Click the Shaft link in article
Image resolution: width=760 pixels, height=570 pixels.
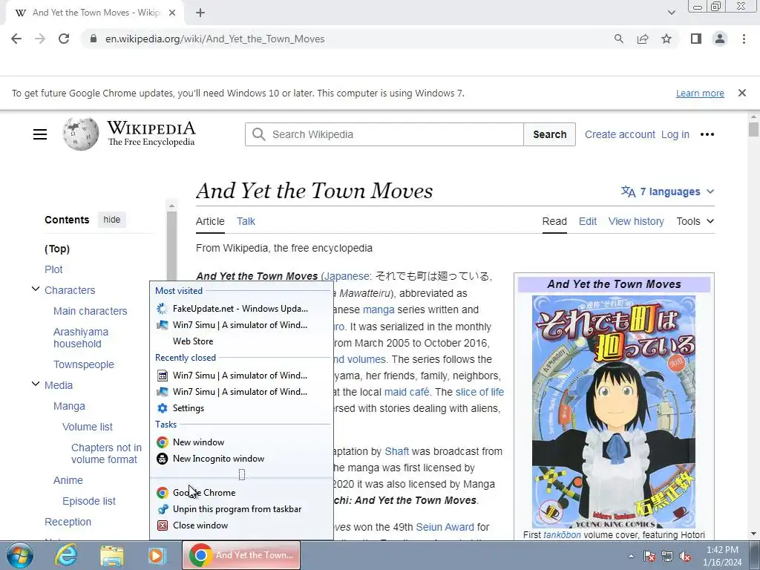coord(396,451)
